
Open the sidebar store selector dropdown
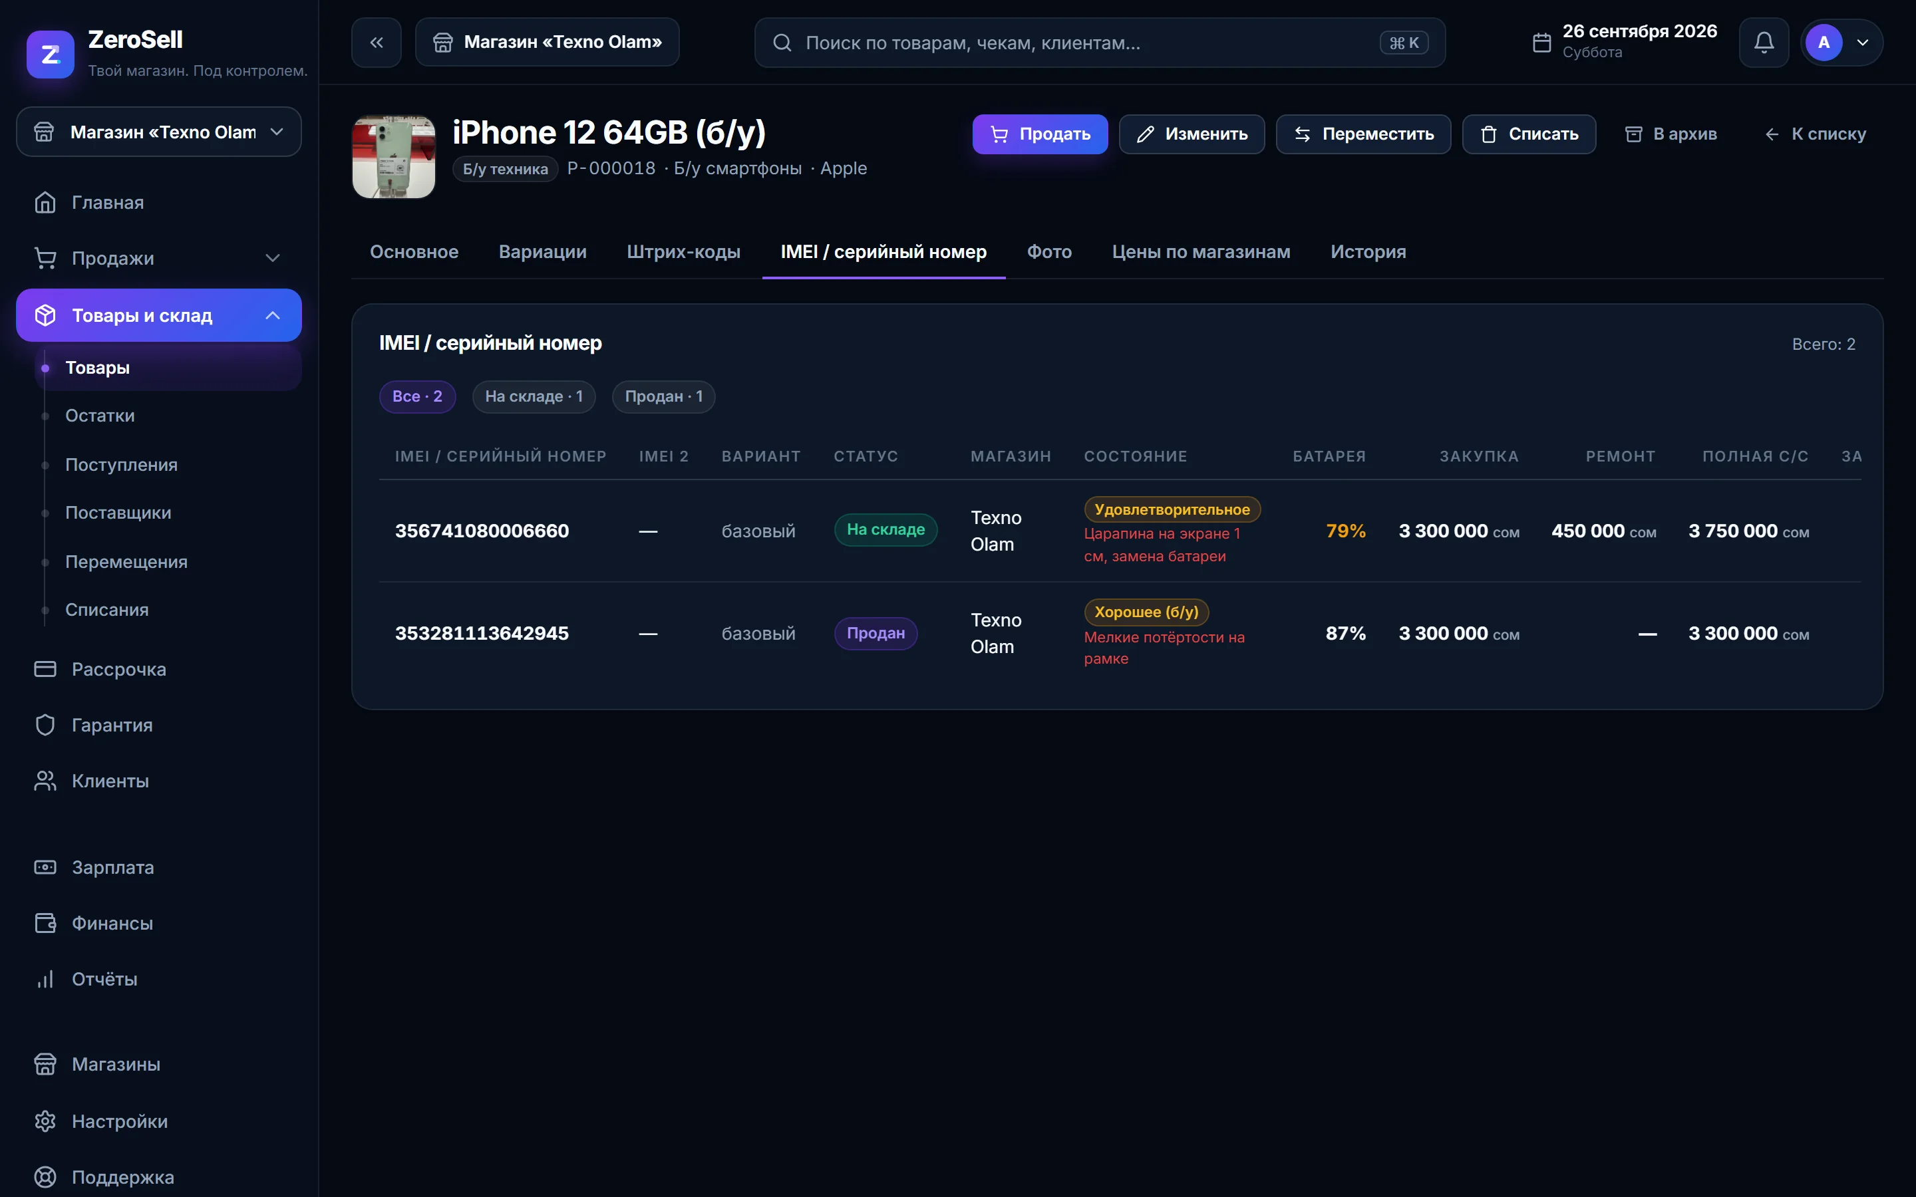159,132
